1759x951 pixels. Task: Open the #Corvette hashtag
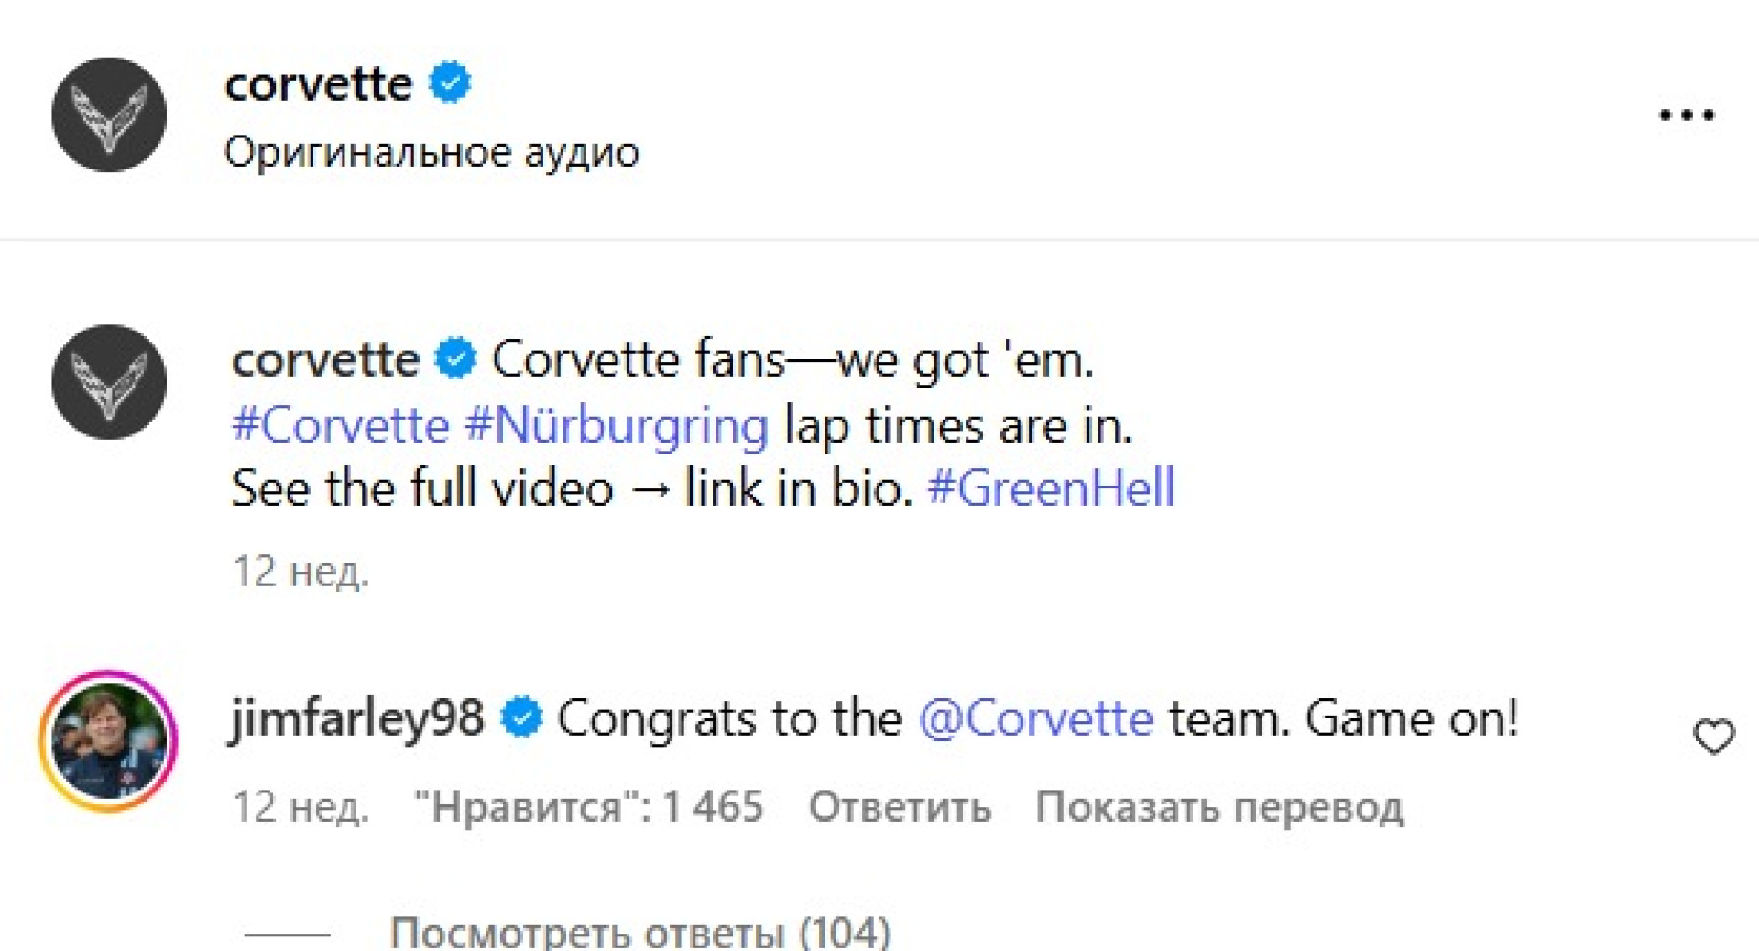coord(340,426)
